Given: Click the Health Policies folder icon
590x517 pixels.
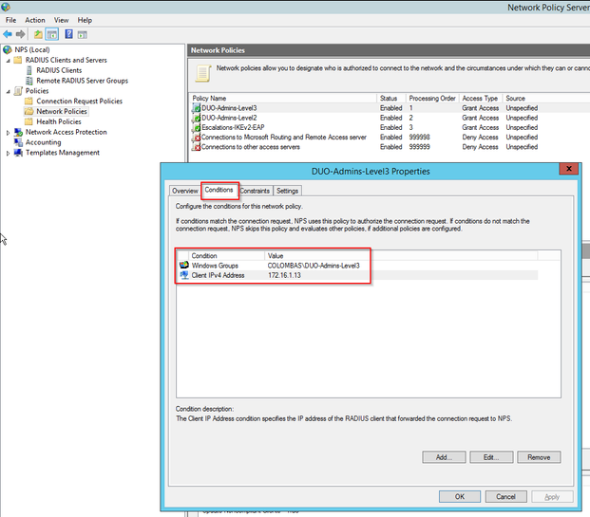Looking at the screenshot, I should click(29, 121).
